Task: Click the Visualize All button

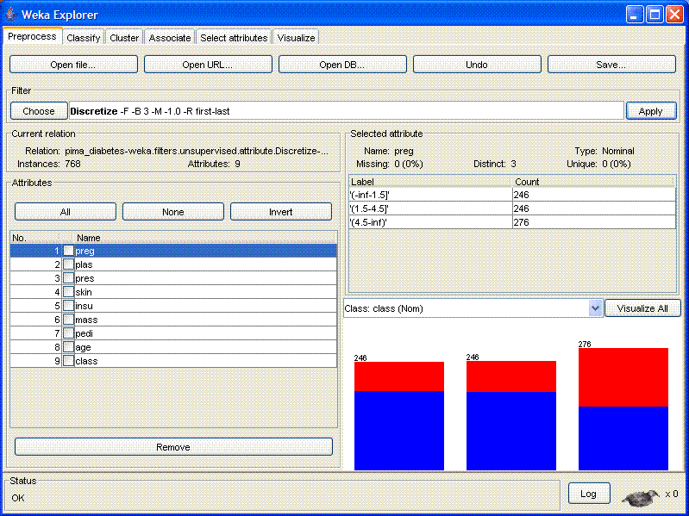Action: point(642,308)
